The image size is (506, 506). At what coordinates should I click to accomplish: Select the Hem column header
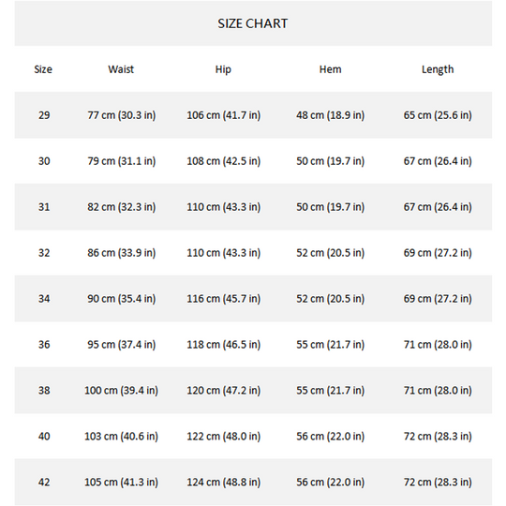(330, 69)
